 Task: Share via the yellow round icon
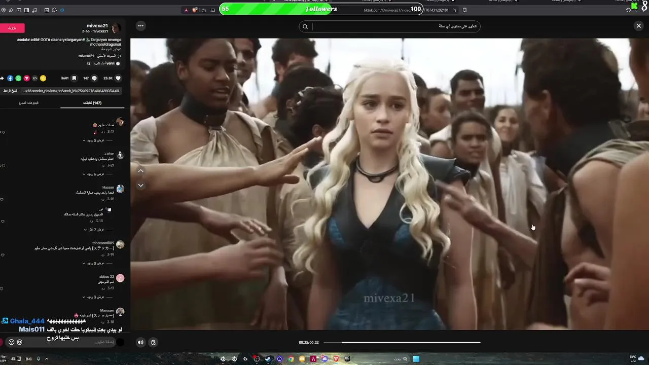(43, 78)
